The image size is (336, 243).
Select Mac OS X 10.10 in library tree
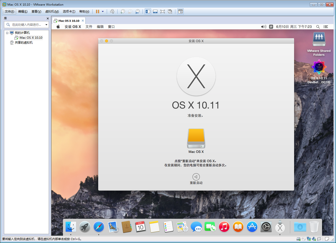[29, 38]
